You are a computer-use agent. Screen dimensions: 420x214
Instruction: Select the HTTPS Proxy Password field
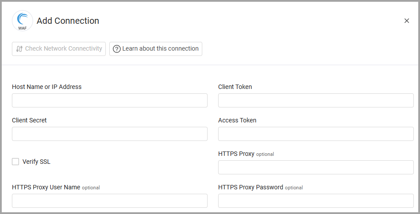pos(316,201)
